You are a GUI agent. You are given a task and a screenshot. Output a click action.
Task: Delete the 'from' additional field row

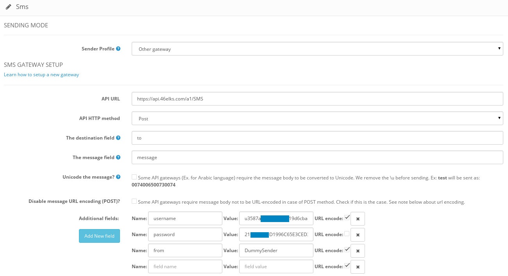click(x=358, y=251)
